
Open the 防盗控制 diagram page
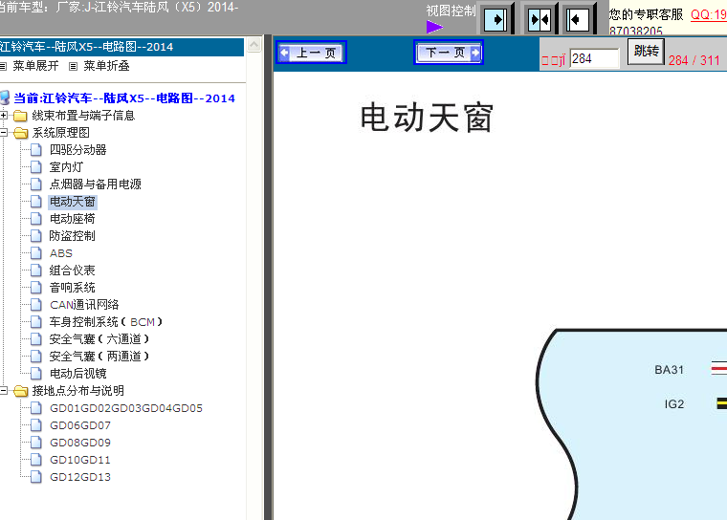pos(73,236)
